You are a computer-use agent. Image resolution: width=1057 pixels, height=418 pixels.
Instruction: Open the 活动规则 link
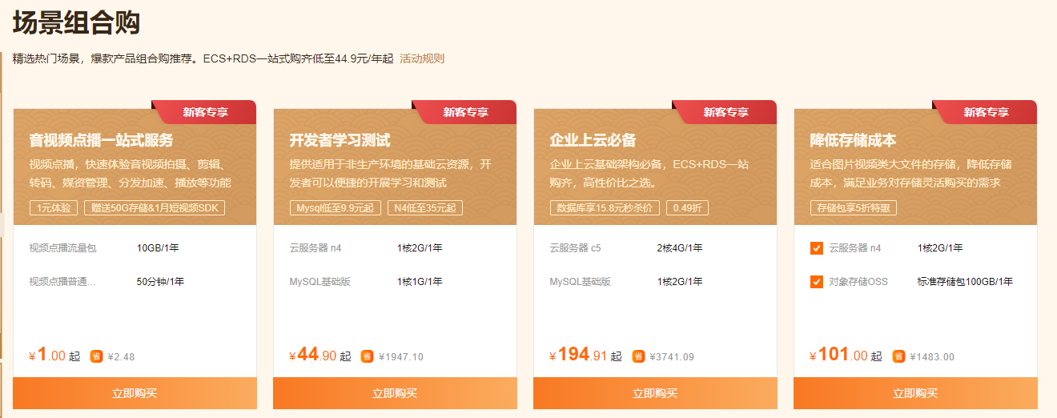[x=422, y=58]
